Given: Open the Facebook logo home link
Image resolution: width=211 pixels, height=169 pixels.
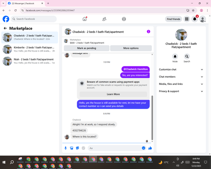Looking at the screenshot, I should [6, 19].
